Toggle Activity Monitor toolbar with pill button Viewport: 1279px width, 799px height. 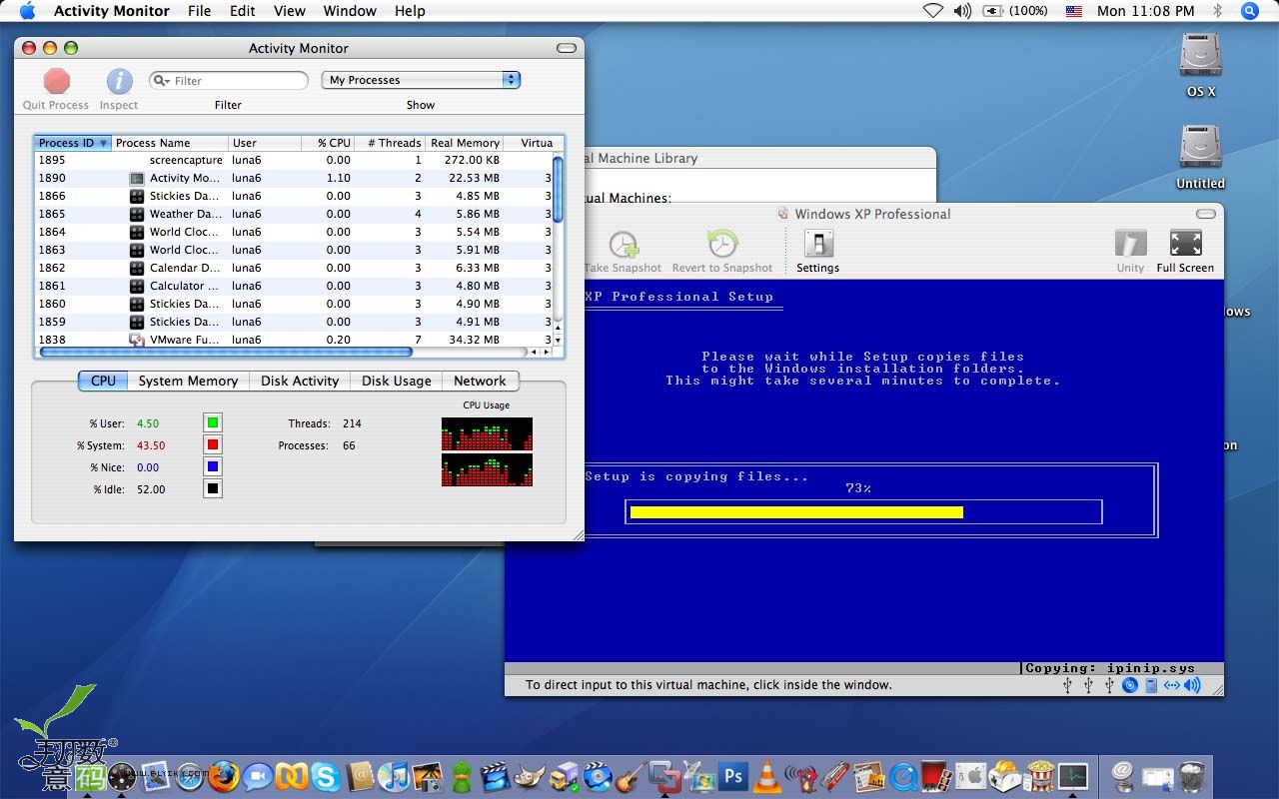(x=566, y=48)
